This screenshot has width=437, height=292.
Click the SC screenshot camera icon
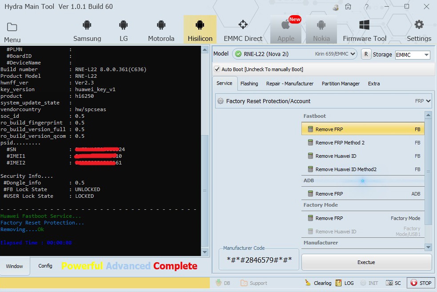389,283
